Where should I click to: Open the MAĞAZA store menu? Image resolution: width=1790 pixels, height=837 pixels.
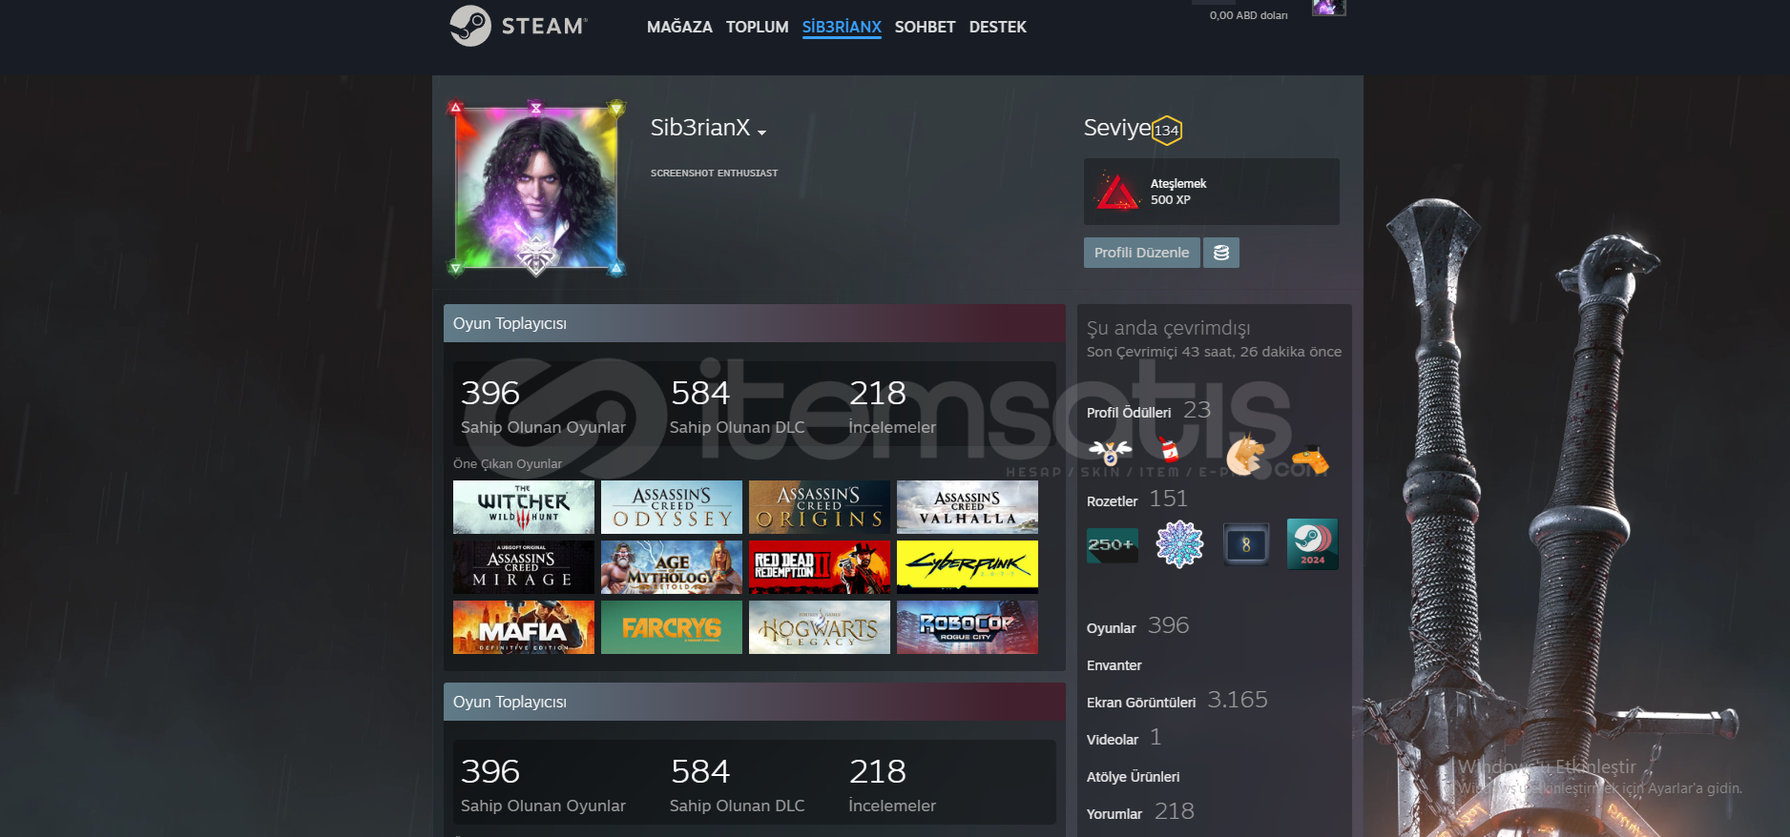pos(679,27)
